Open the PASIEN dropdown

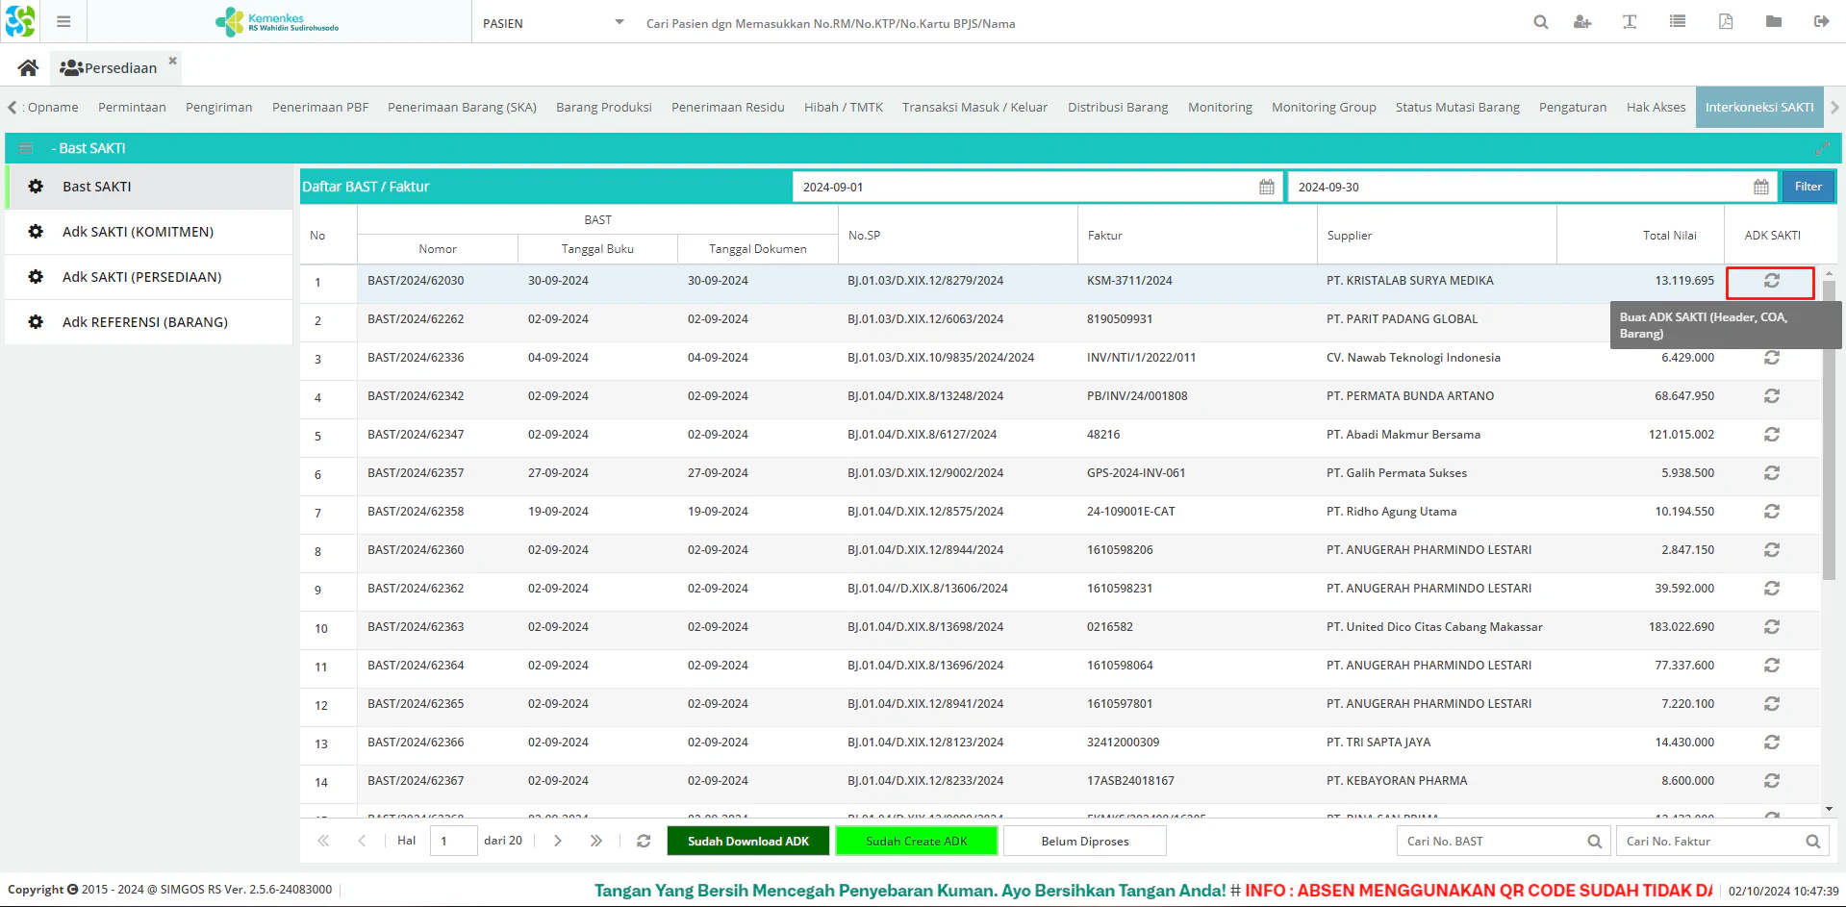pyautogui.click(x=553, y=23)
